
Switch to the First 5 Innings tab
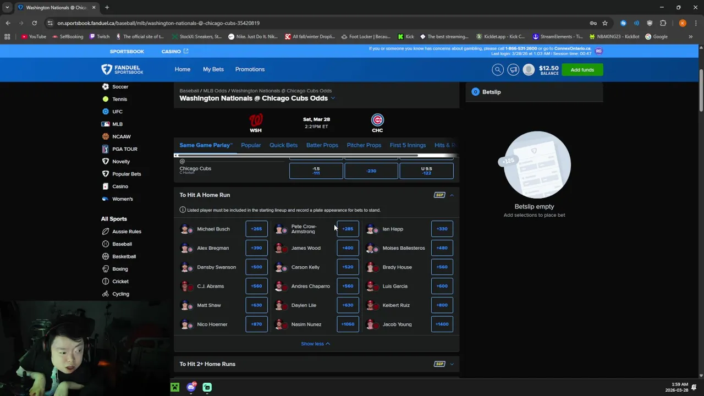coord(408,145)
